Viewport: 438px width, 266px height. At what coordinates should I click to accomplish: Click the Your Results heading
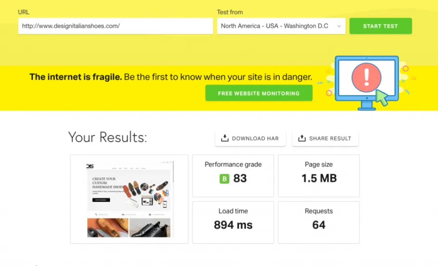click(x=108, y=137)
